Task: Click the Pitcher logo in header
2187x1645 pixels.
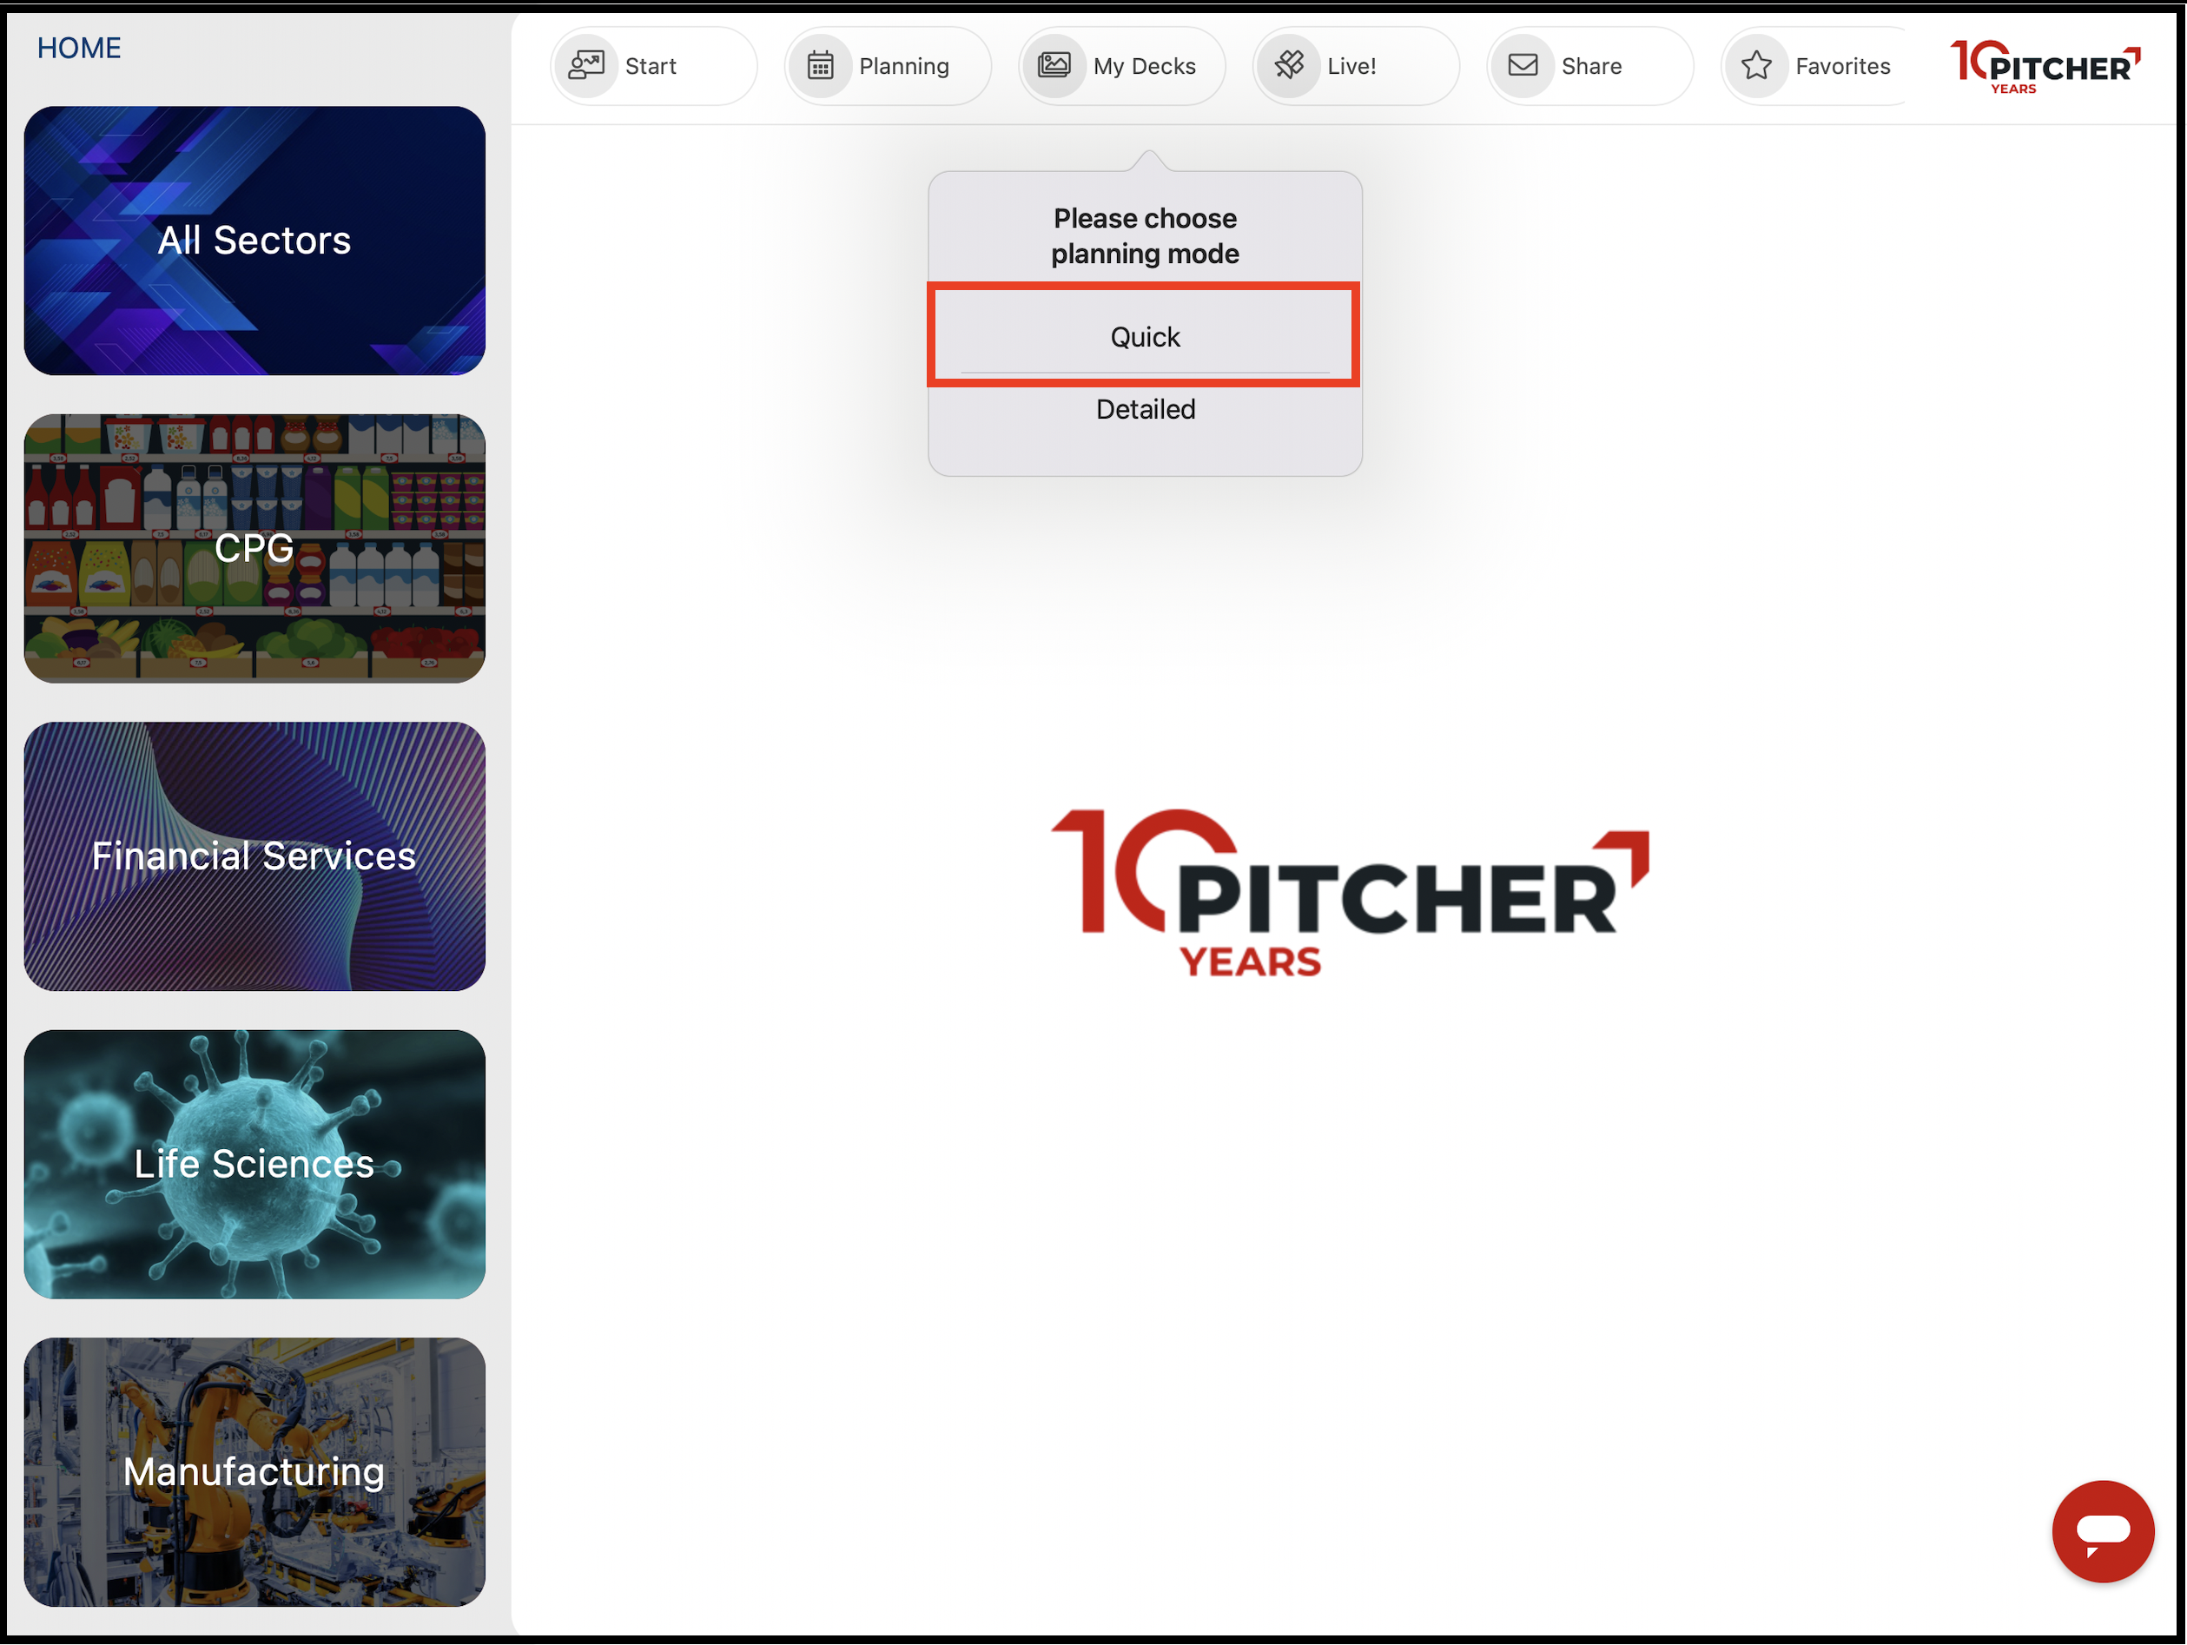Action: pyautogui.click(x=2044, y=65)
